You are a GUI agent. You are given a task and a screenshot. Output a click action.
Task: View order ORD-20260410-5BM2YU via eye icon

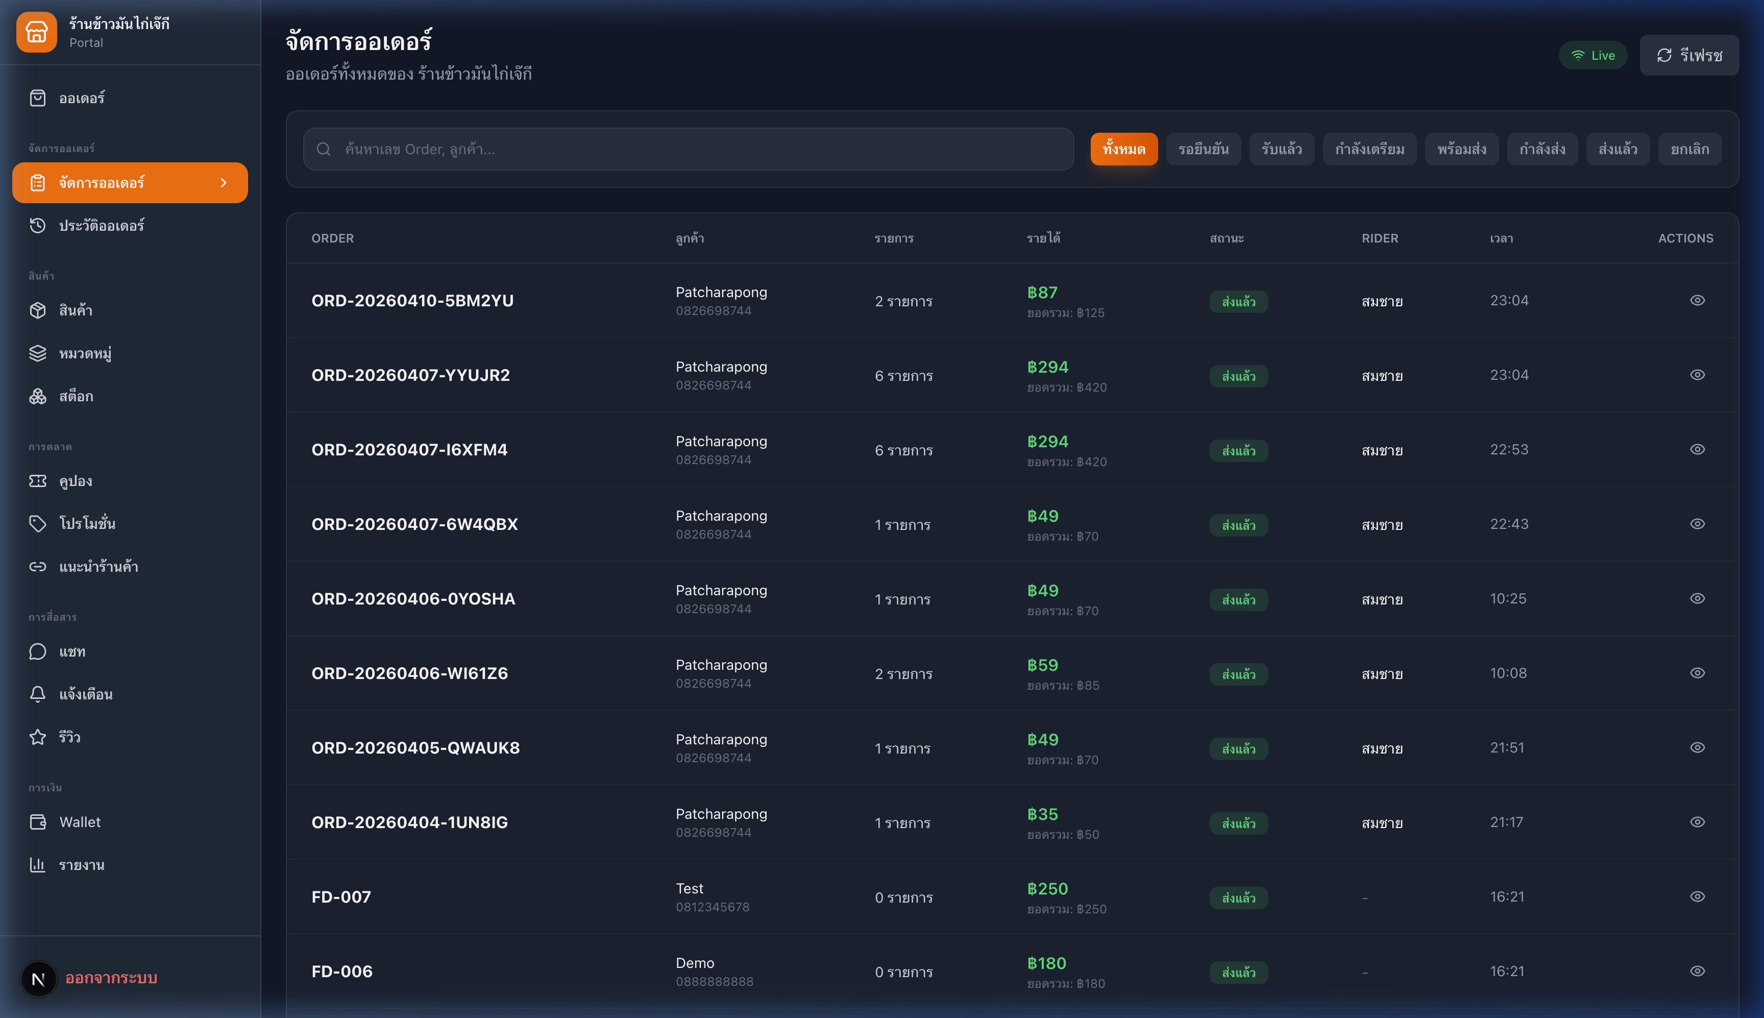tap(1697, 301)
